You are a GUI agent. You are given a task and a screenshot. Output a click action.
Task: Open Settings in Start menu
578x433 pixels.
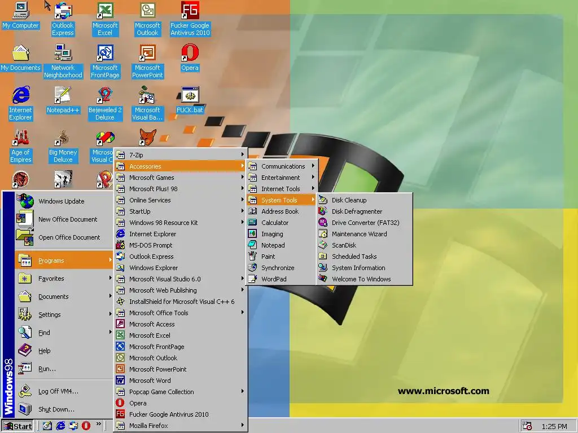(x=64, y=315)
